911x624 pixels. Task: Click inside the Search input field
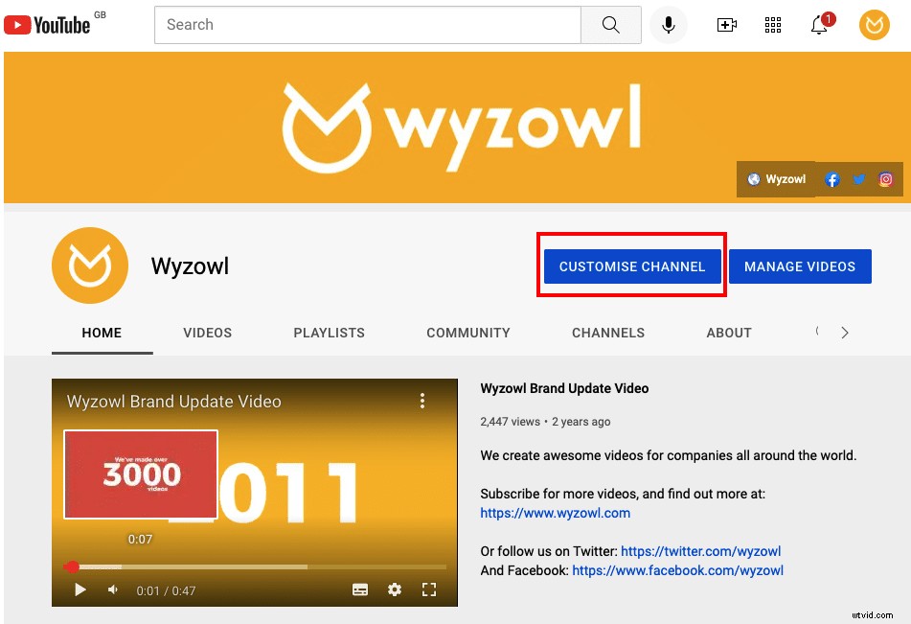[367, 25]
